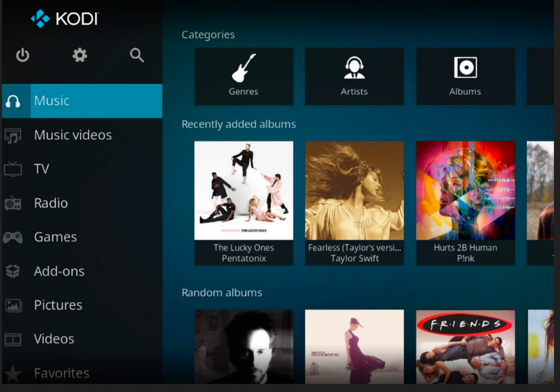Screen dimensions: 560x392
Task: Click the 'Pentatonix' artist name
Action: point(244,258)
